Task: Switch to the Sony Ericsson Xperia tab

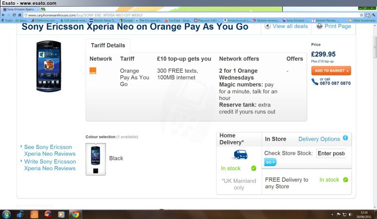Action: click(x=20, y=9)
